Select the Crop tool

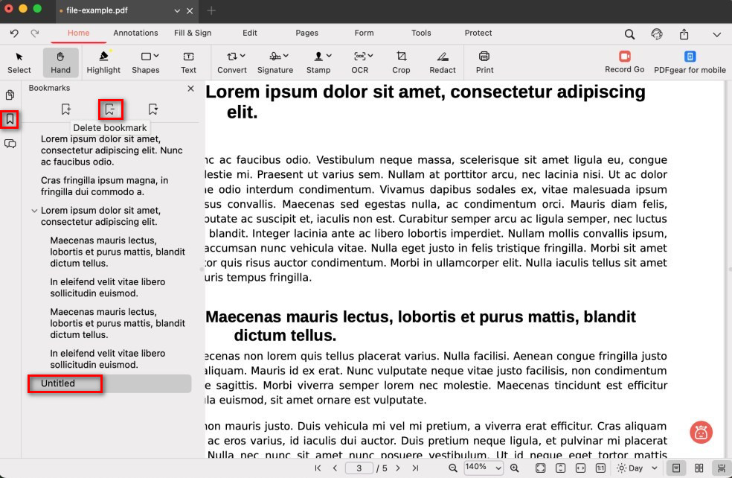pos(401,62)
